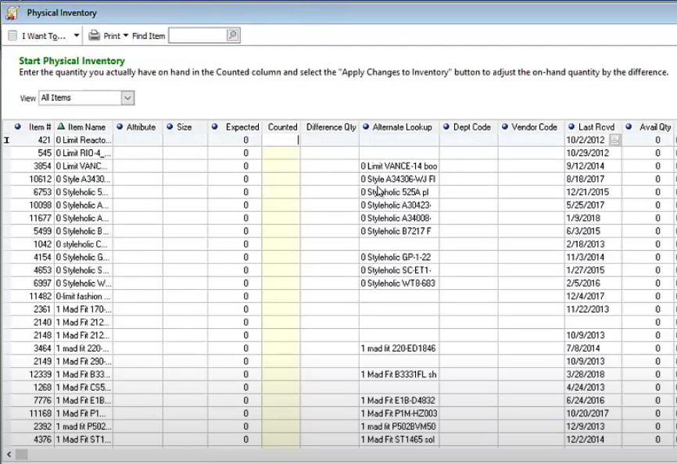Click the Difference Qty column header
Image resolution: width=677 pixels, height=464 pixels.
point(331,127)
